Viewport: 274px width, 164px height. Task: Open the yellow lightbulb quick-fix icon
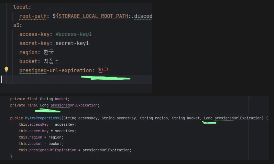(x=6, y=70)
